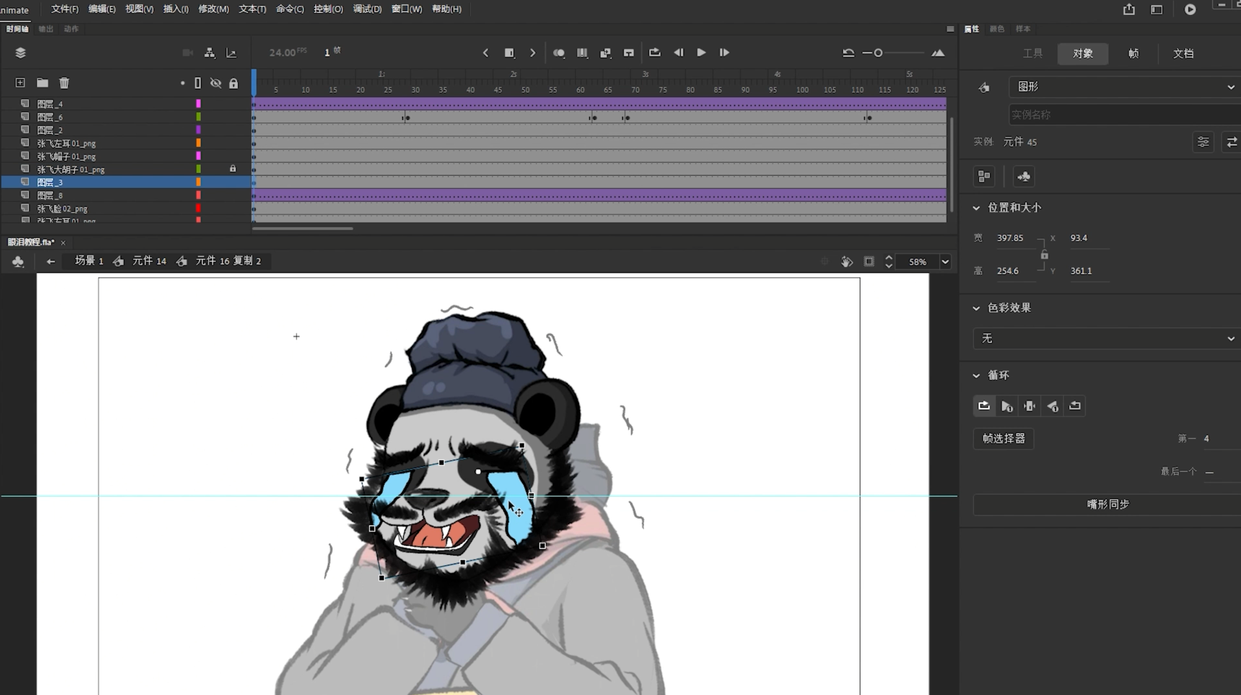Click the break apart icon in properties

coord(984,176)
